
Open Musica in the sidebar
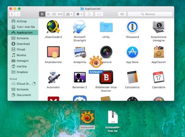23,55
